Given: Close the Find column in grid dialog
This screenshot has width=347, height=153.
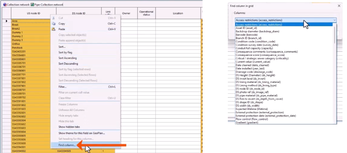Looking at the screenshot, I should coord(339,6).
